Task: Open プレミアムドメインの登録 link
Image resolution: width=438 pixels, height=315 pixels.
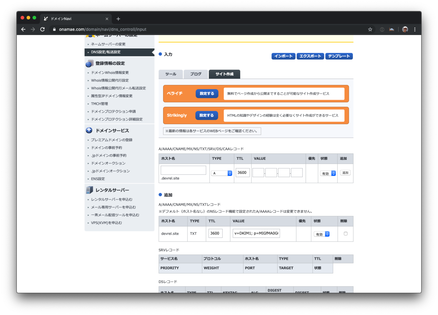Action: [112, 140]
